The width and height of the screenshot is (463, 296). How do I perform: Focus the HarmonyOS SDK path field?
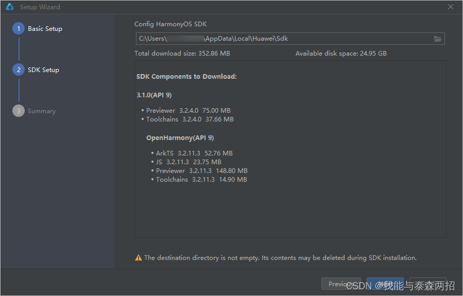click(290, 39)
